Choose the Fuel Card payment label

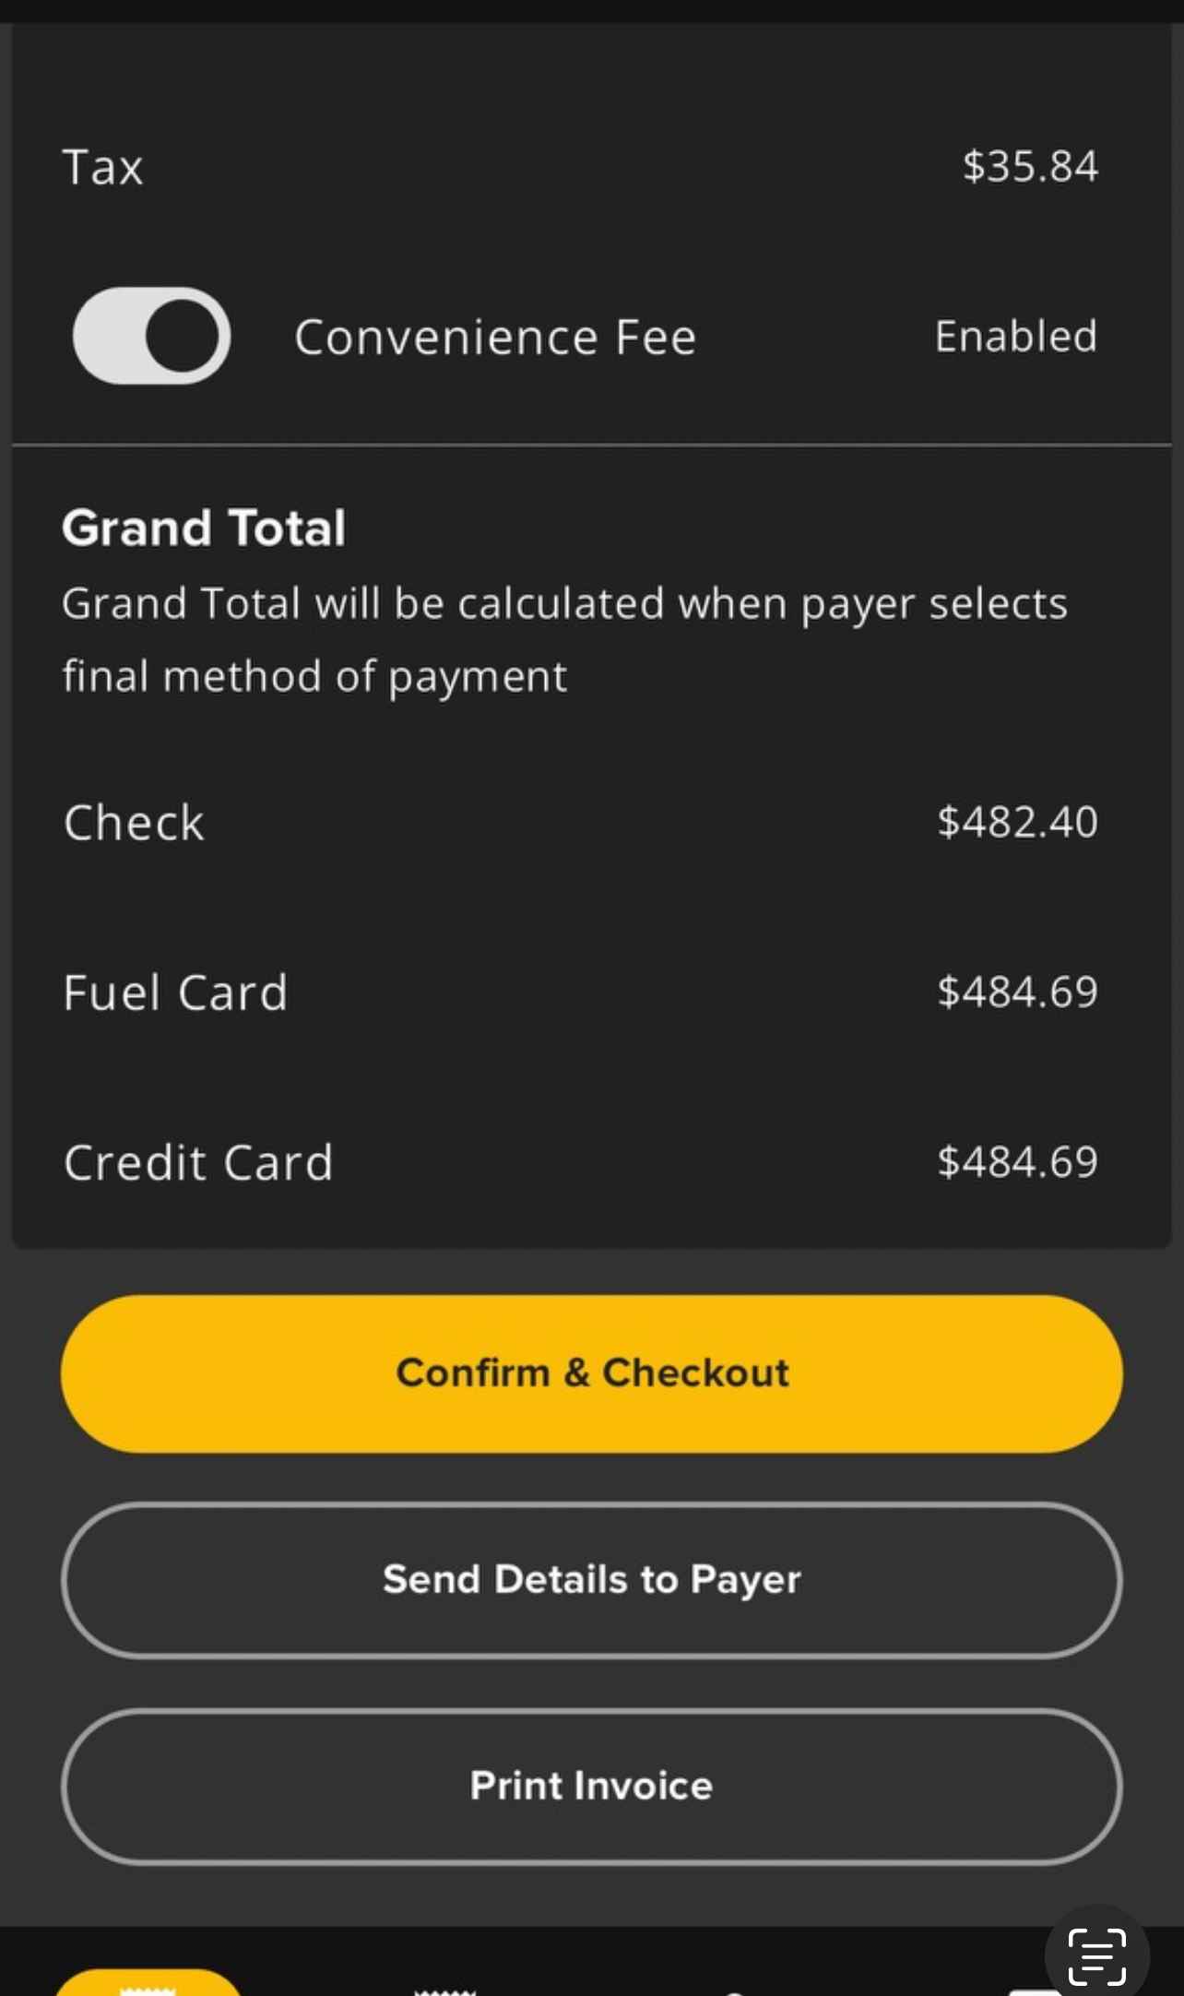175,993
